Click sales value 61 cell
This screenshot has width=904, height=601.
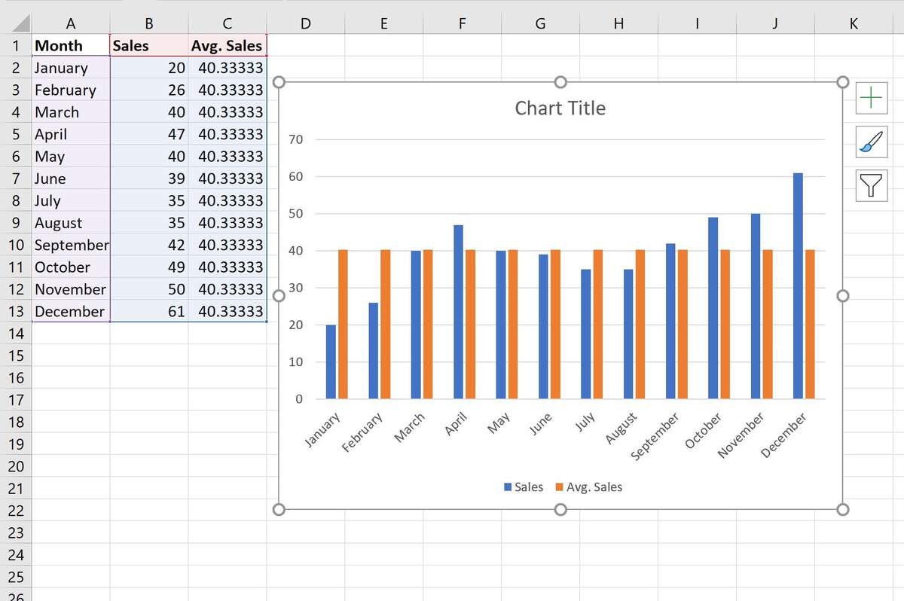149,311
